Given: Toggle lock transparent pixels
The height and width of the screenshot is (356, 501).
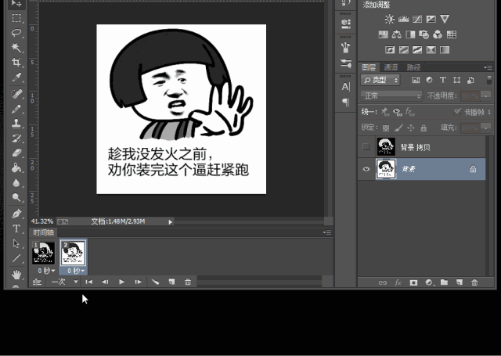Looking at the screenshot, I should pyautogui.click(x=386, y=128).
